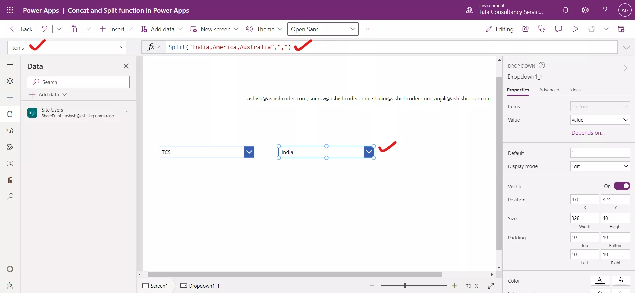This screenshot has width=635, height=293.
Task: Close the Data pane
Action: point(126,66)
